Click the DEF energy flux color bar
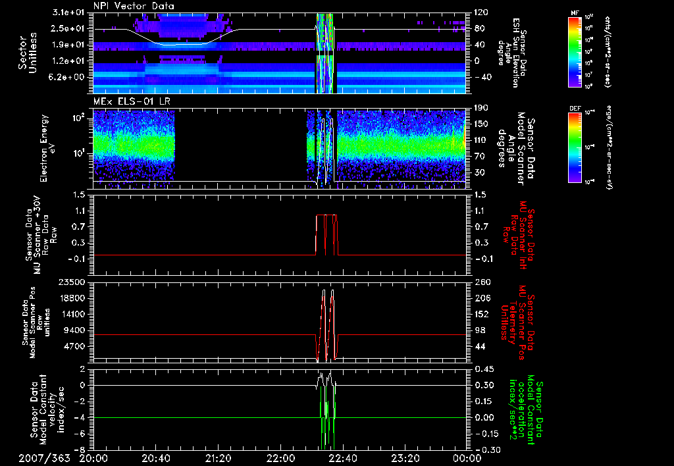The width and height of the screenshot is (674, 466). (575, 147)
